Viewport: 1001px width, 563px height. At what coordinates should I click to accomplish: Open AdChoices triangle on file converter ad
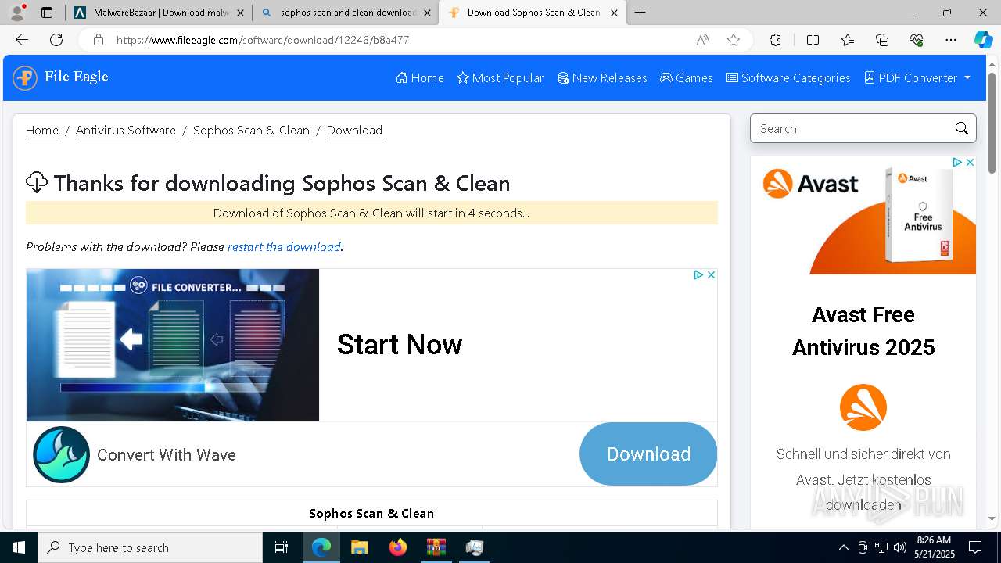click(699, 274)
